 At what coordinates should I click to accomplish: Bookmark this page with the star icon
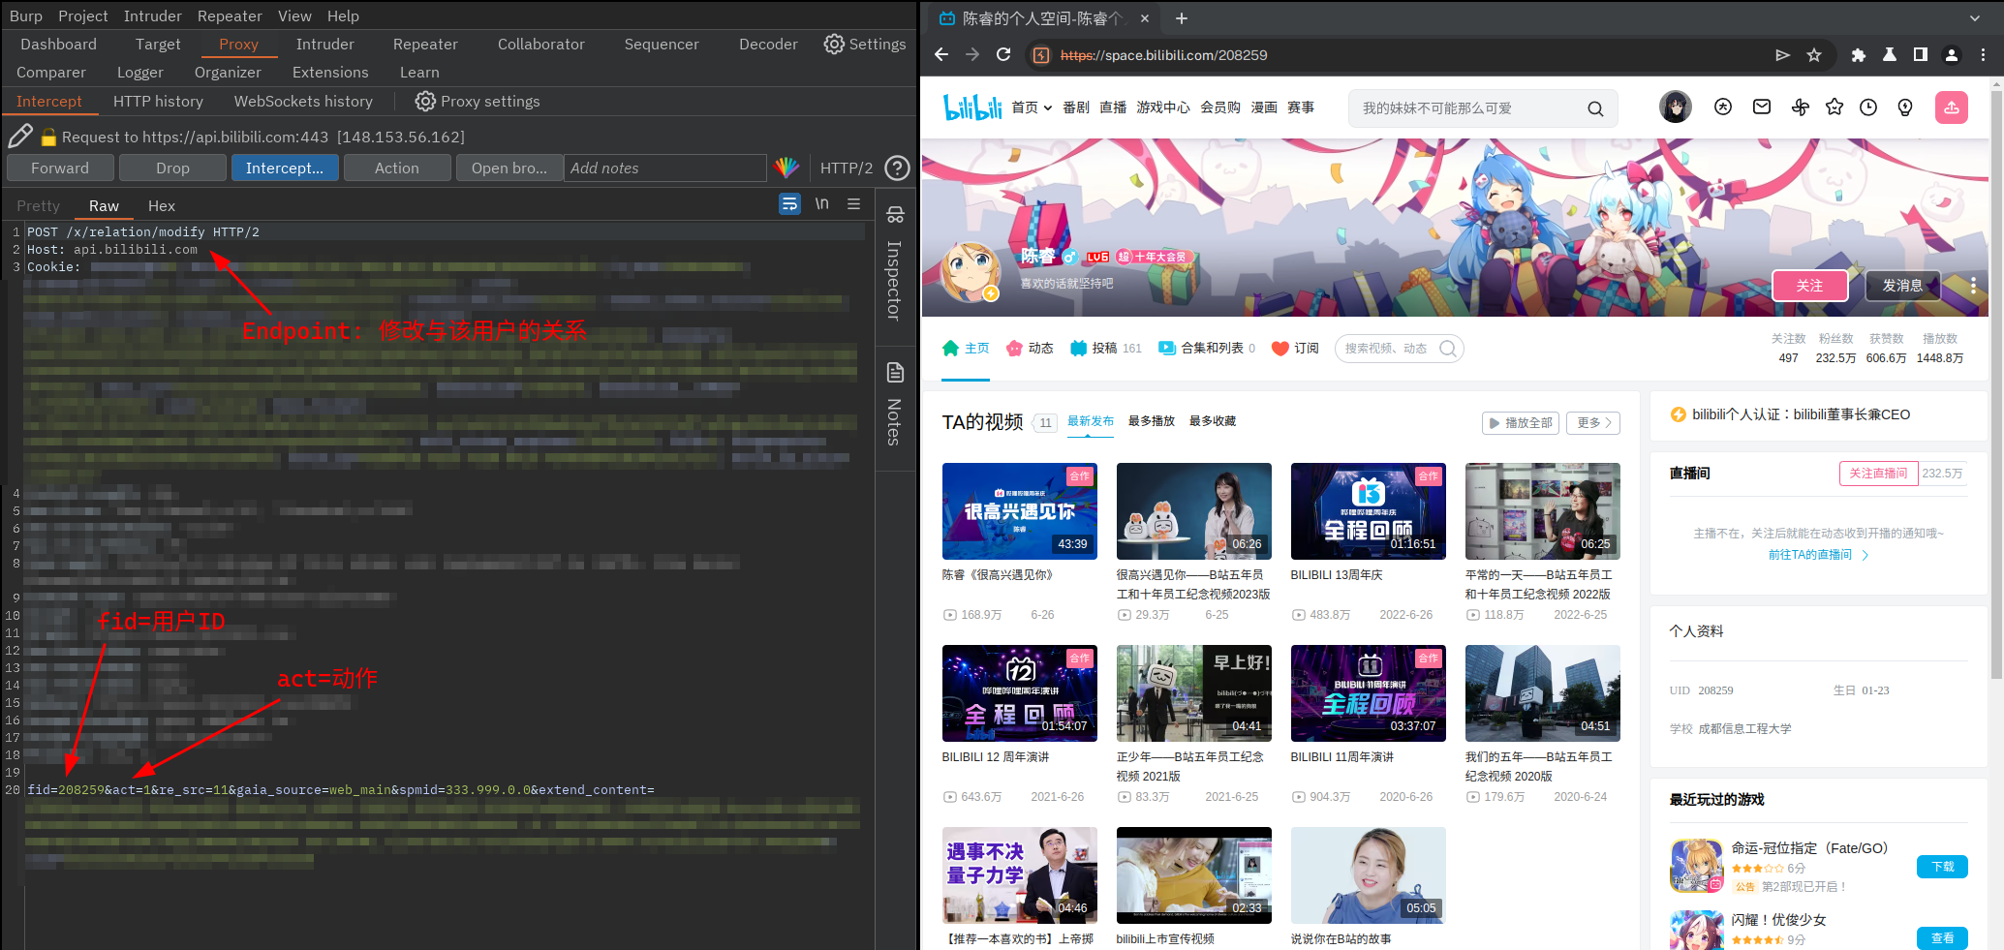pyautogui.click(x=1814, y=55)
